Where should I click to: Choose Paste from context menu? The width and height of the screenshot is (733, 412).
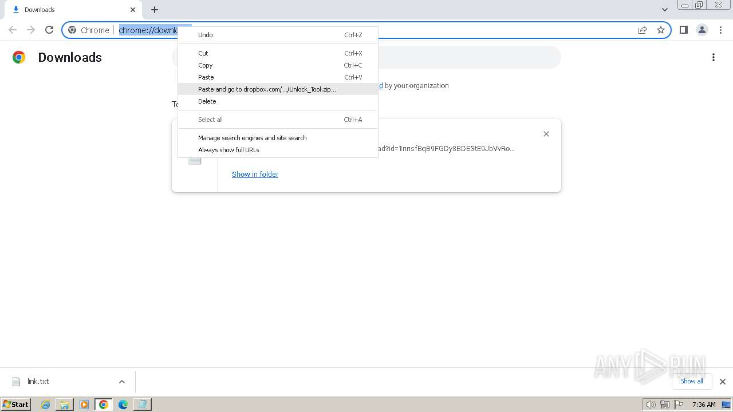(x=278, y=77)
